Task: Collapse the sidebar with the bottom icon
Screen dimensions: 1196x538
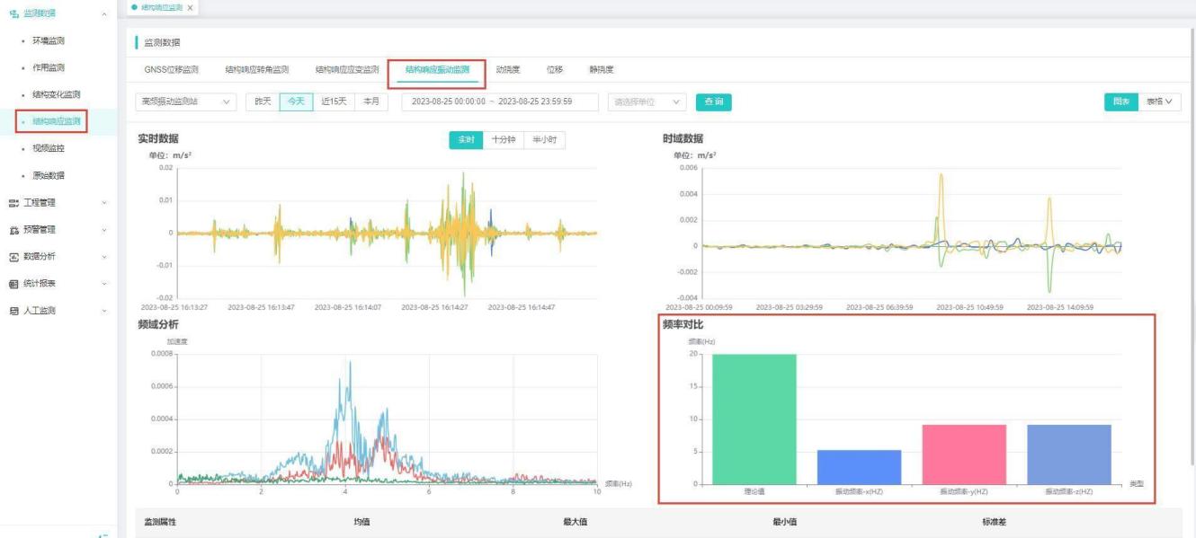Action: (103, 534)
